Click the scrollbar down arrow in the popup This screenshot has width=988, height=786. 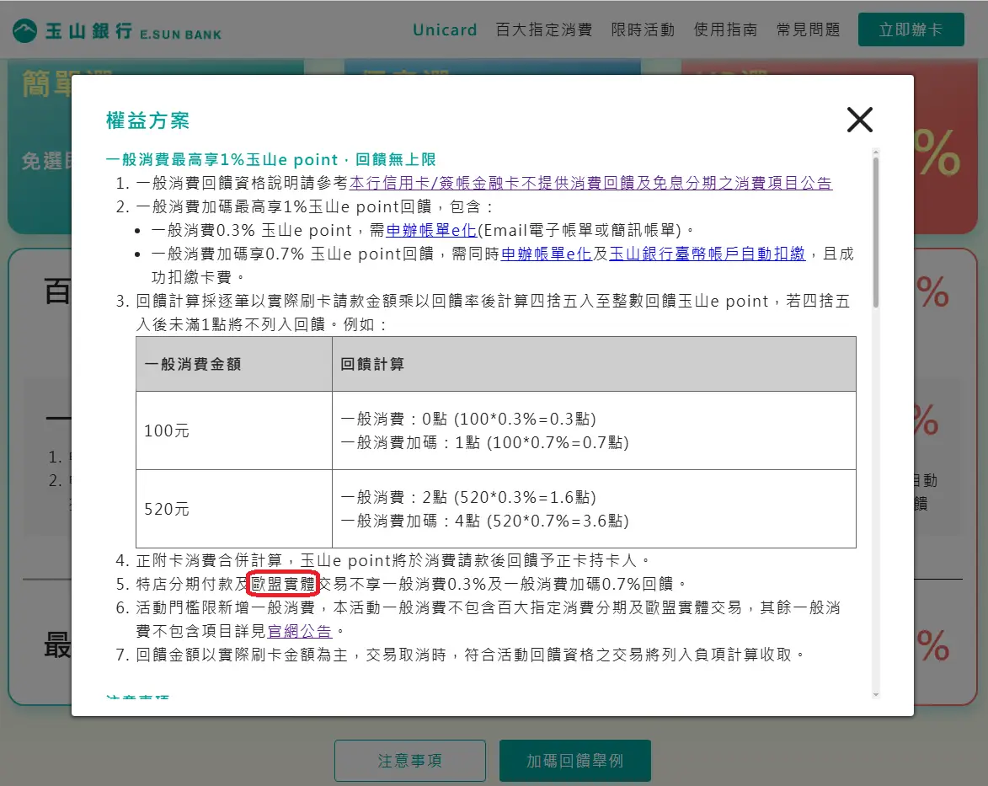(876, 695)
